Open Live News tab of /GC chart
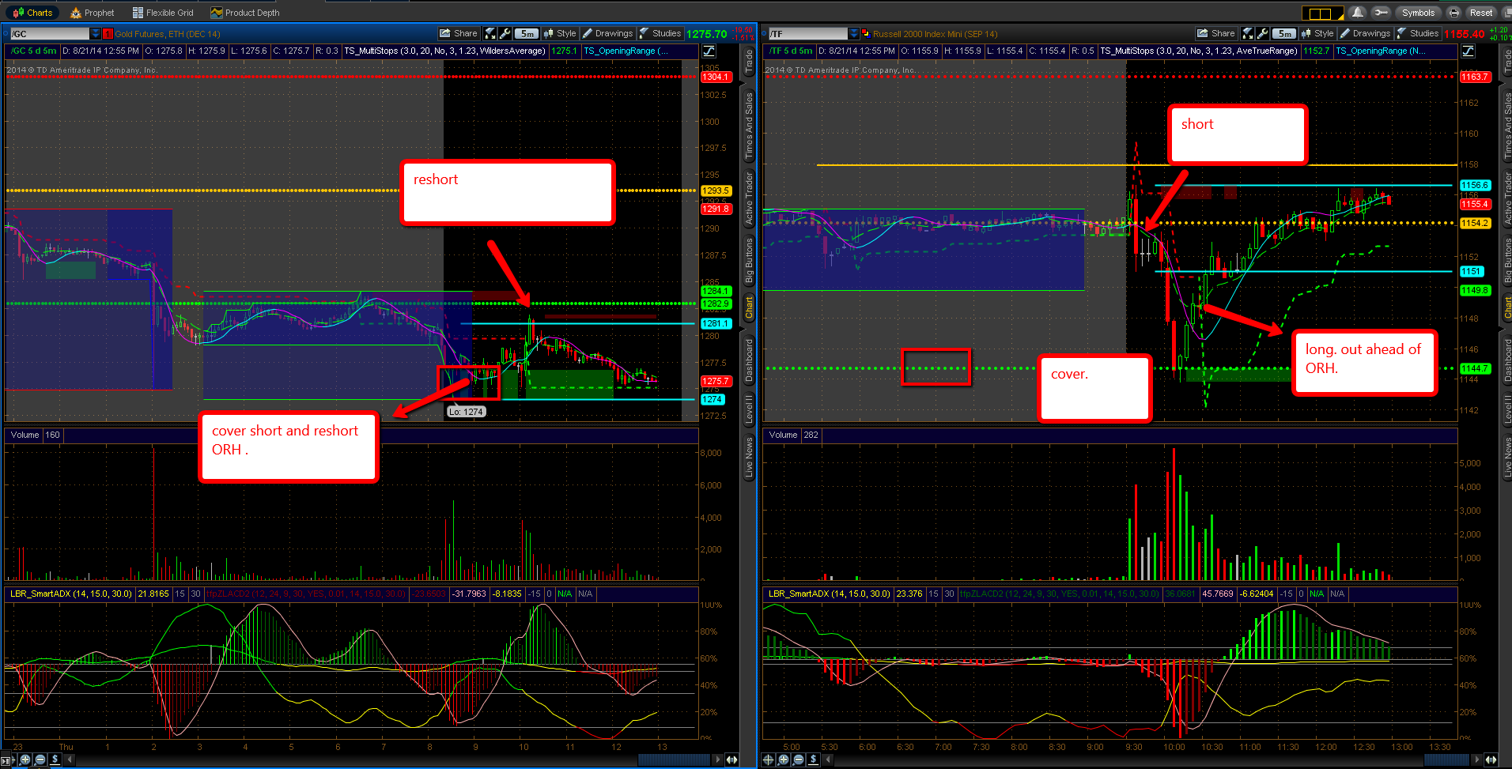 (749, 457)
